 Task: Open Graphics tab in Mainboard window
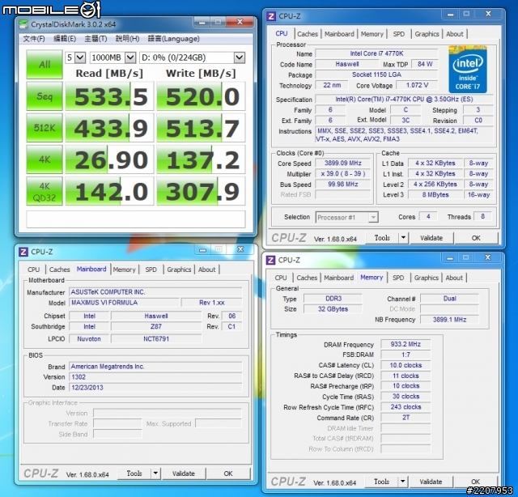pyautogui.click(x=179, y=270)
